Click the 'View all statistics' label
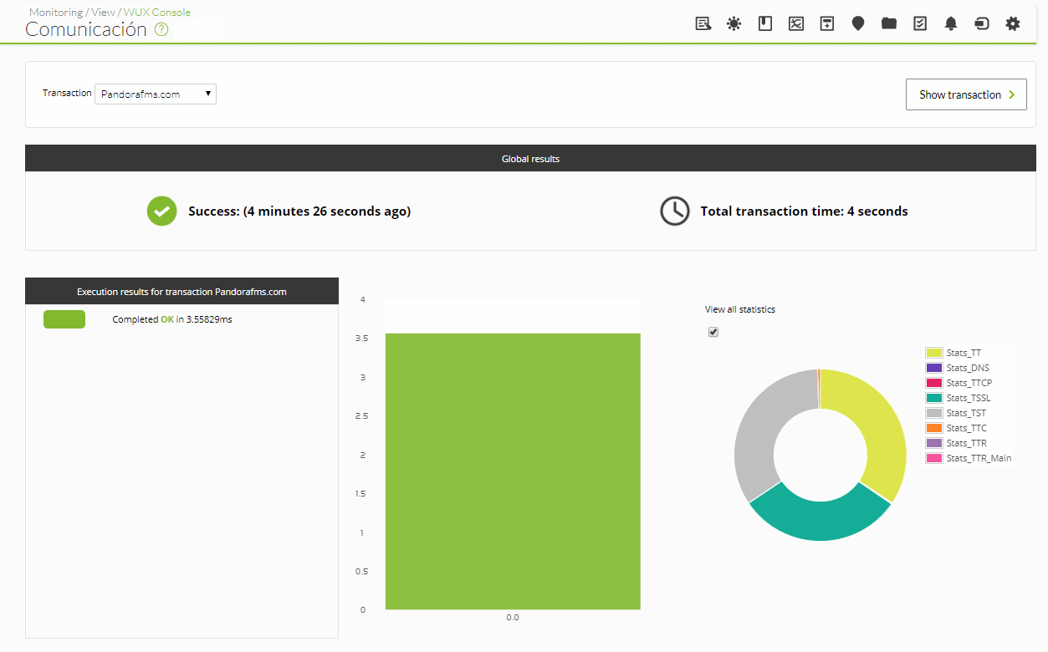1048x652 pixels. [x=740, y=309]
